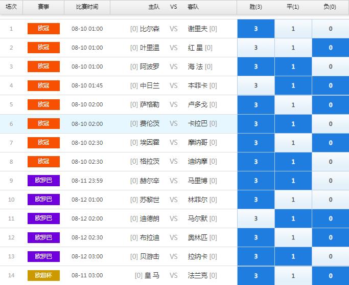This screenshot has width=349, height=285.
Task: Toggle win (3) for 苏黎世 vs 林菲尔
Action: coord(255,200)
